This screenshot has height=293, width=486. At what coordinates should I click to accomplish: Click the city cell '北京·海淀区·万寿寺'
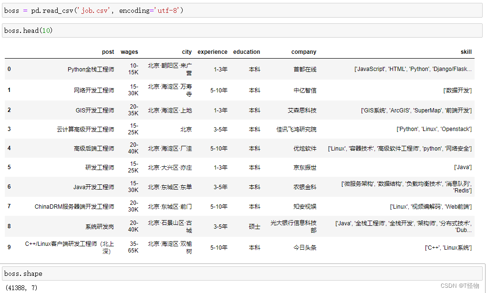click(170, 90)
